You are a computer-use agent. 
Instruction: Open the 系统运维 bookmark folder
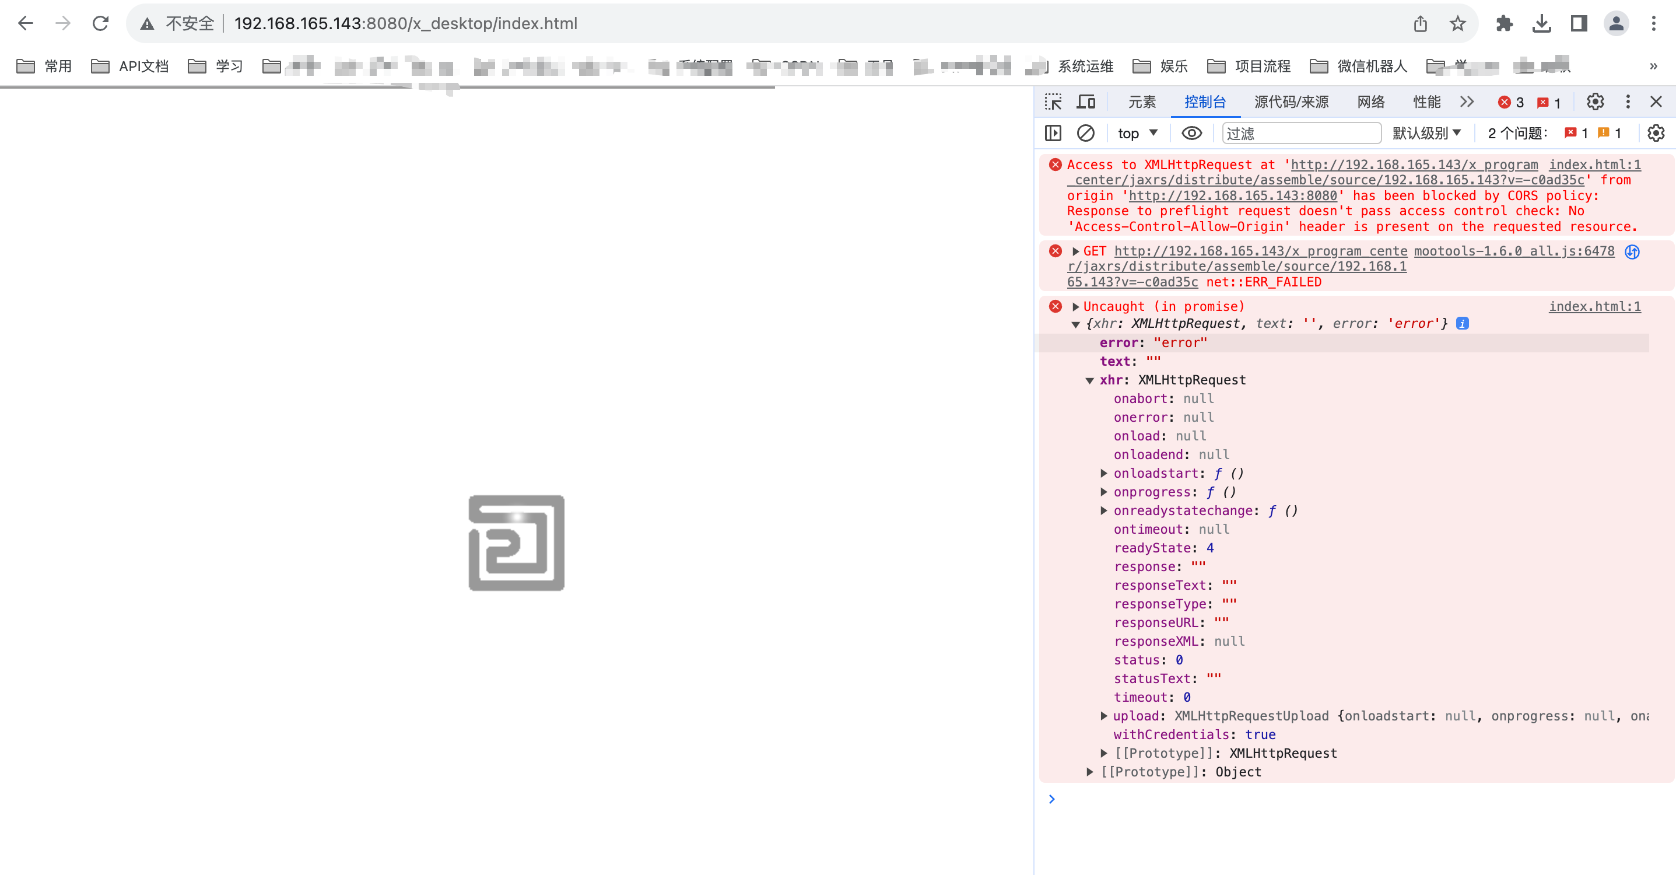point(1085,66)
